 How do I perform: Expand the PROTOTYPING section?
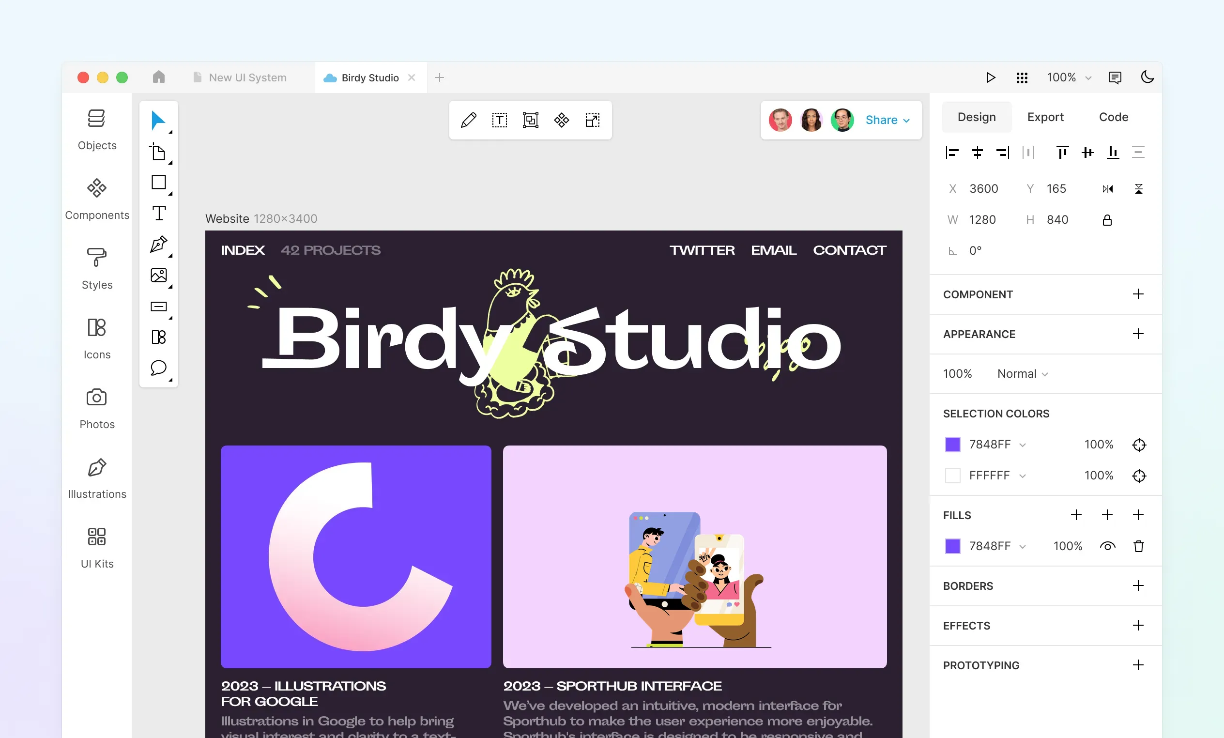[1138, 665]
